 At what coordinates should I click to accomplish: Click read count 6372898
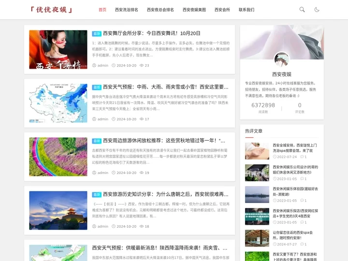pos(263,105)
